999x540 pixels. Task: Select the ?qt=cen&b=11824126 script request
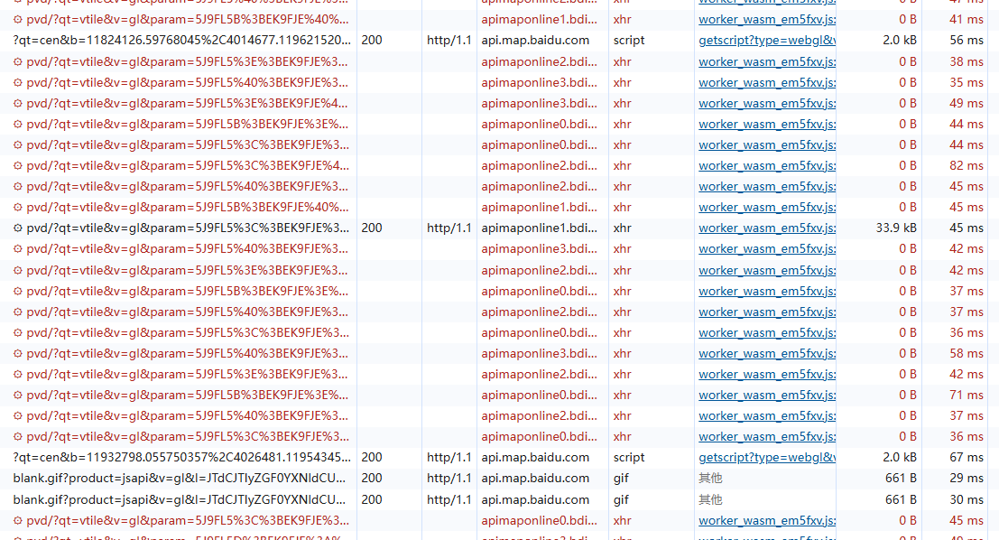(x=182, y=41)
